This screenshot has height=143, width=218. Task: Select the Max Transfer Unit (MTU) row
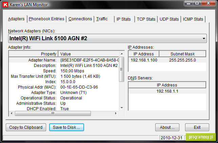pyautogui.click(x=64, y=76)
